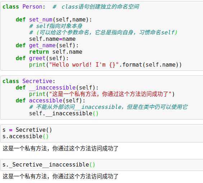Click on def get_name(self) line

click(47, 45)
